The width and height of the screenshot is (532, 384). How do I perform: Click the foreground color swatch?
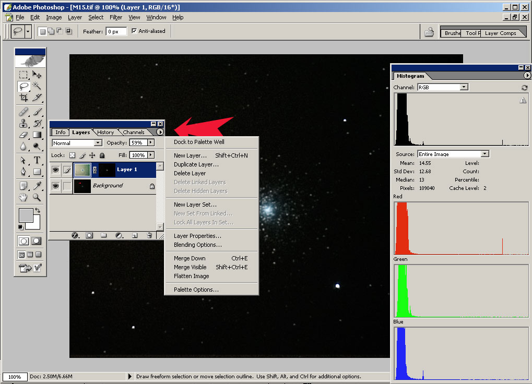click(x=25, y=215)
